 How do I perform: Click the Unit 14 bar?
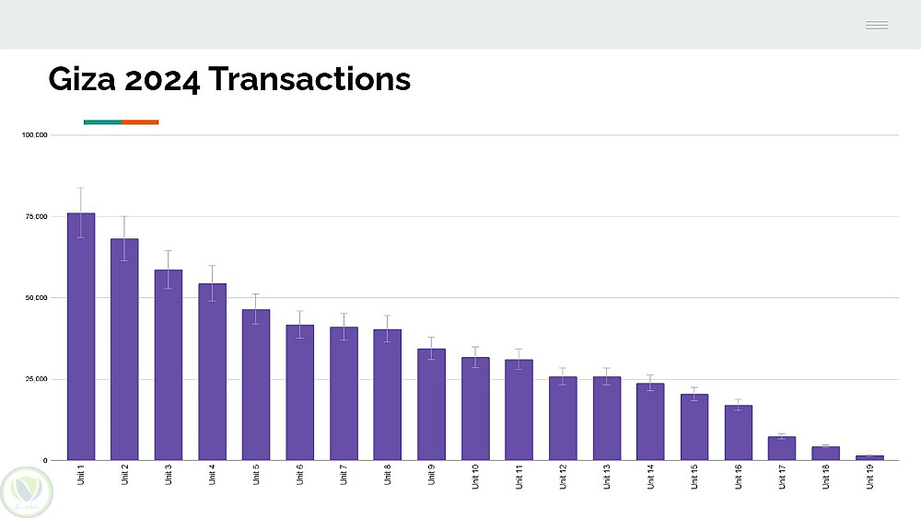click(x=650, y=421)
